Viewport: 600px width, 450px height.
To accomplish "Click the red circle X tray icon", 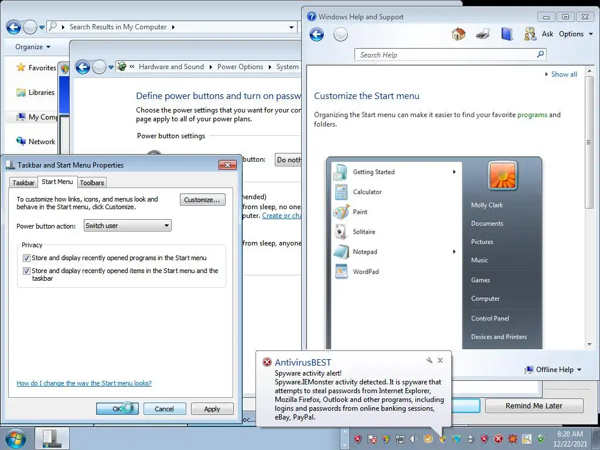I will tap(498, 438).
